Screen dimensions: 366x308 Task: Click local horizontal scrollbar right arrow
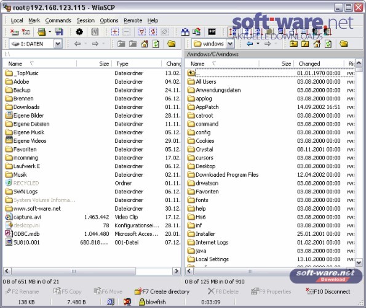(177, 271)
